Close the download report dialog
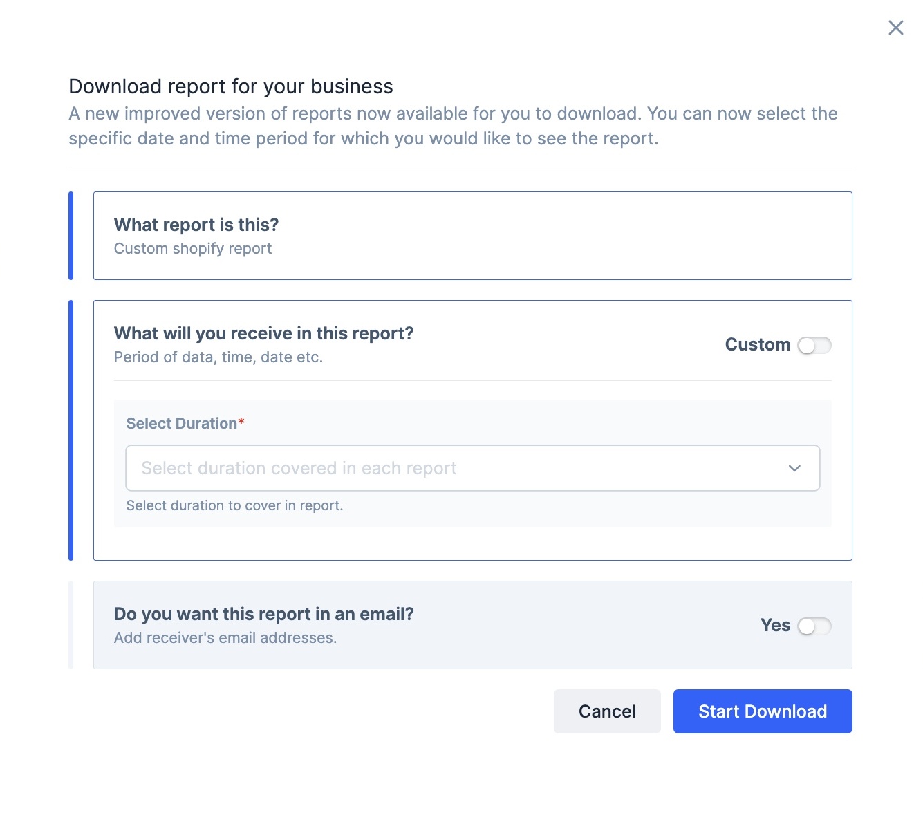Viewport: 923px width, 813px height. tap(895, 28)
